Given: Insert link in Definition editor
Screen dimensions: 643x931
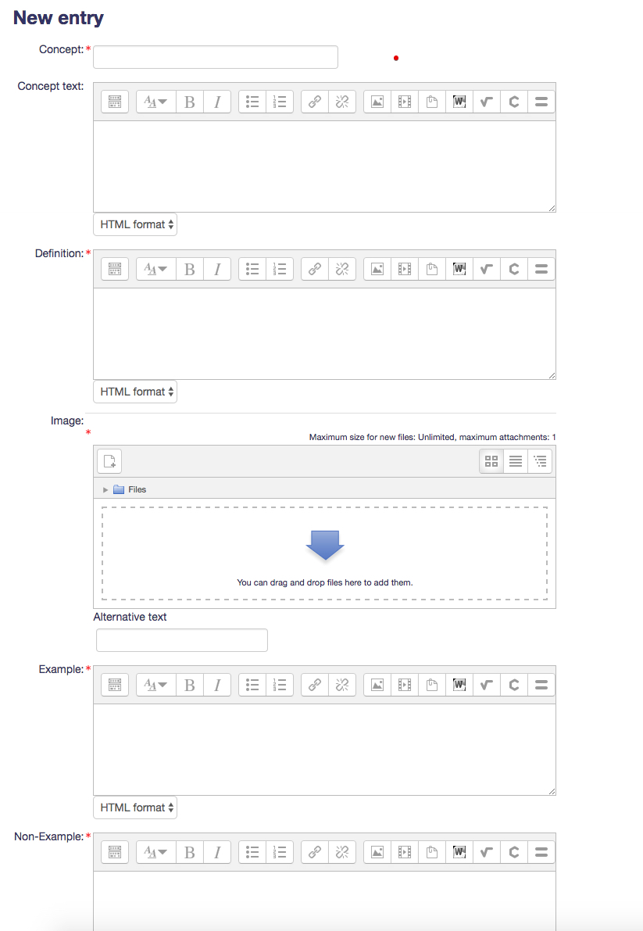Looking at the screenshot, I should 314,269.
